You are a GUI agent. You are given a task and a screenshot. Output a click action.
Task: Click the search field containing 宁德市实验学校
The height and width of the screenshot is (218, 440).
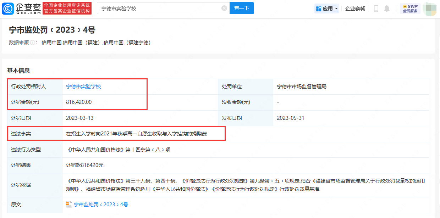(x=160, y=8)
